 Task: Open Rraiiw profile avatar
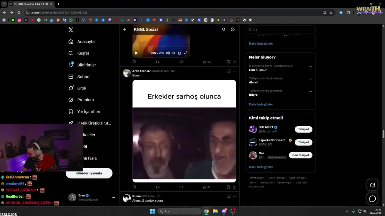(127, 198)
